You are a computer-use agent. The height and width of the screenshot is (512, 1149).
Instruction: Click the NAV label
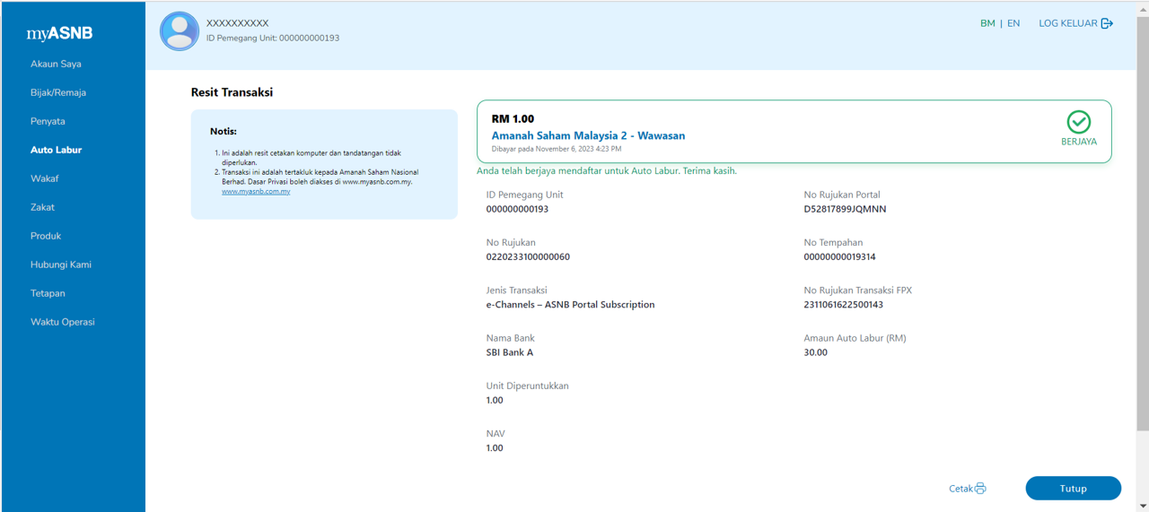(x=496, y=433)
